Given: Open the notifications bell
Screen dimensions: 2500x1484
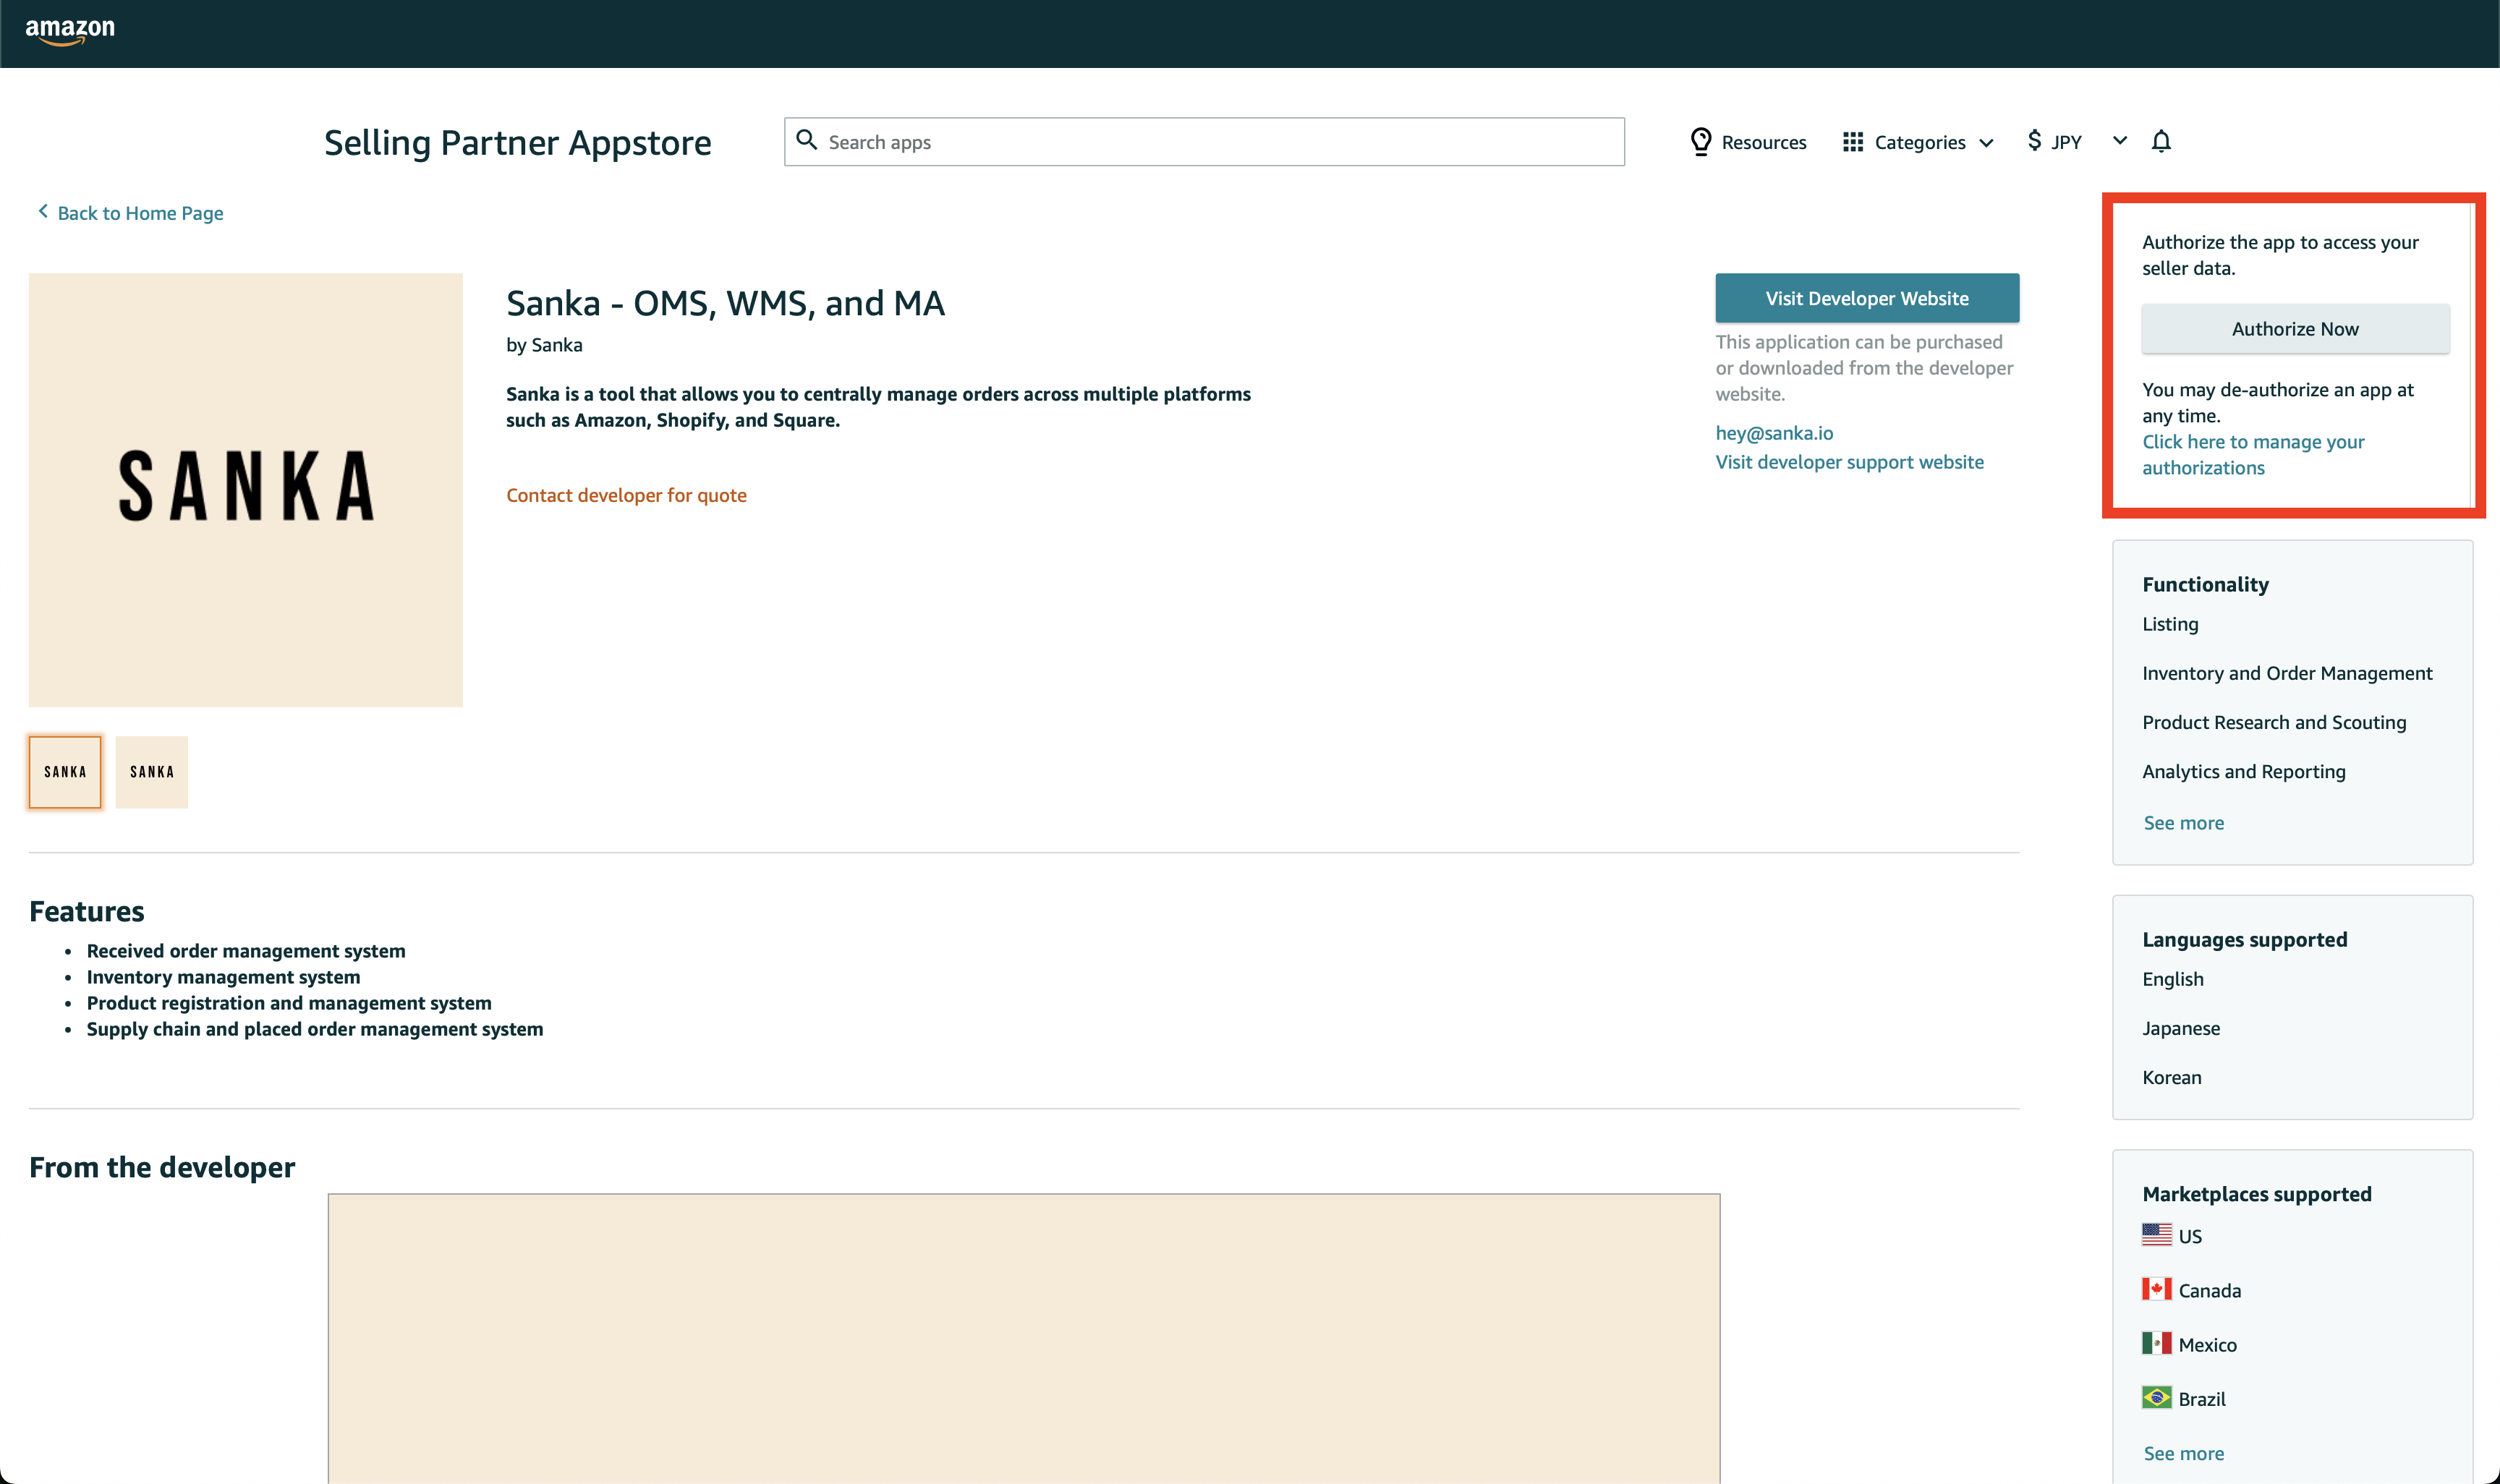Looking at the screenshot, I should click(x=2161, y=142).
